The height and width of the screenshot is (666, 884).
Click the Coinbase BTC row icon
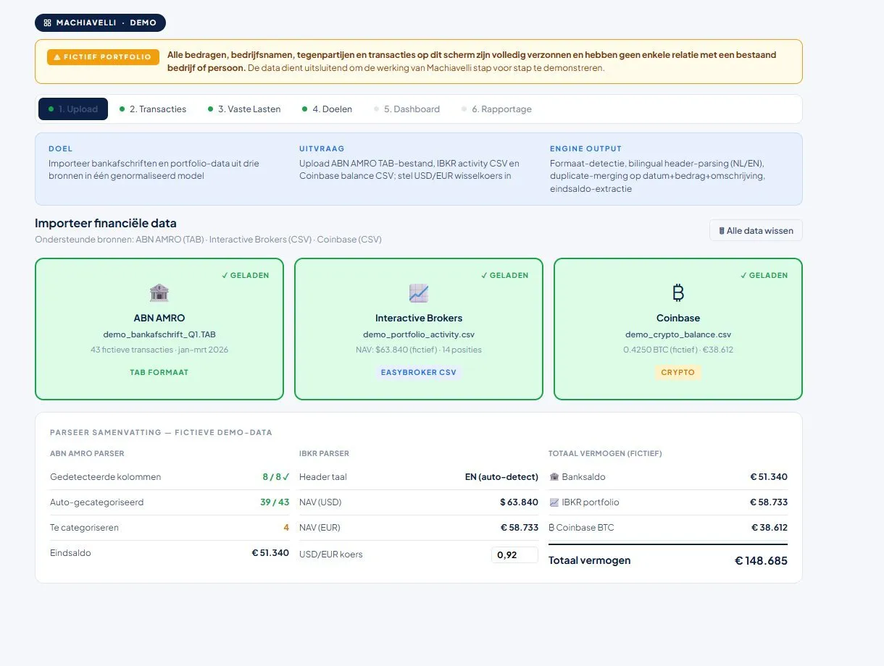click(551, 528)
